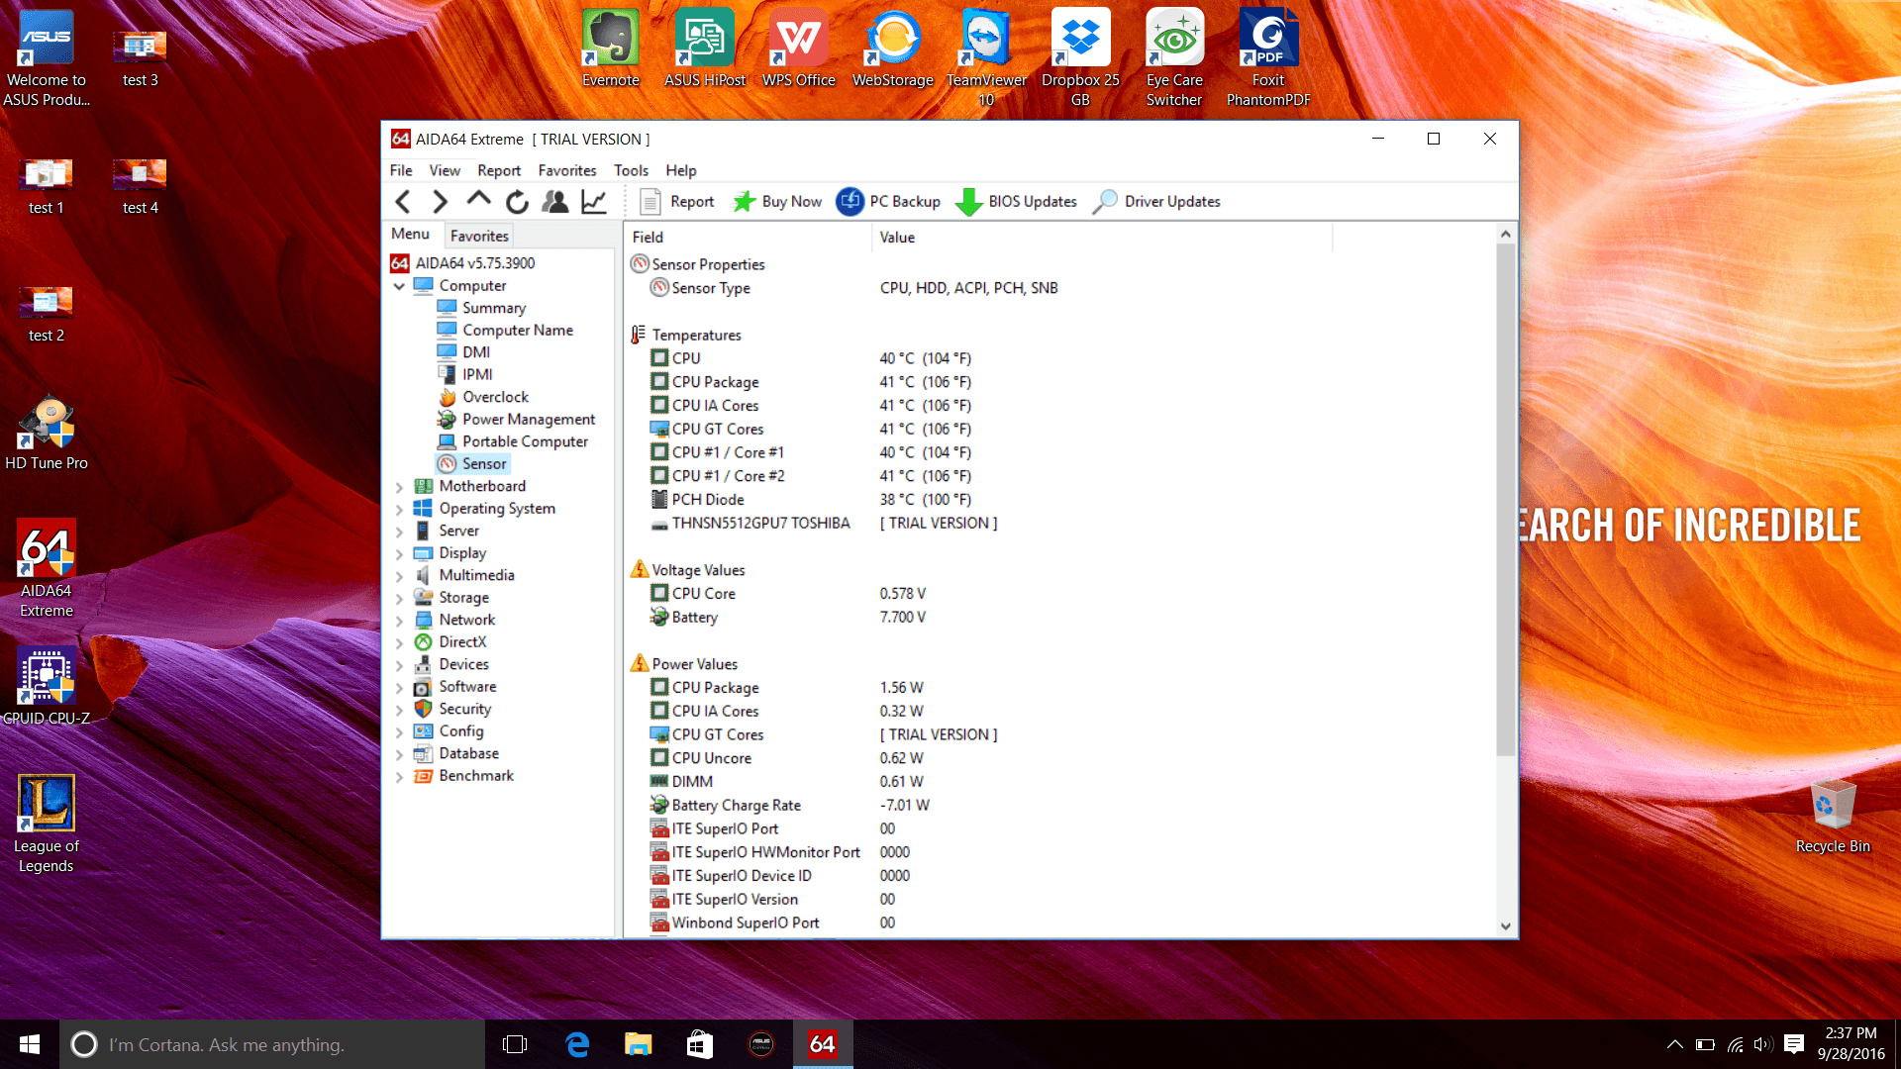
Task: Click the BIOS Updates green arrow
Action: [x=968, y=202]
